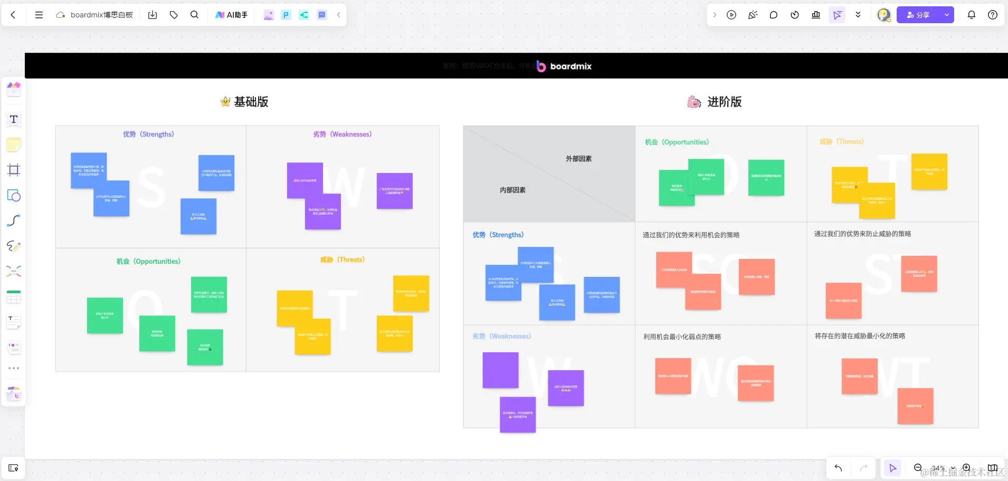Viewport: 1008px width, 481px height.
Task: Open the voting chart icon
Action: point(816,15)
